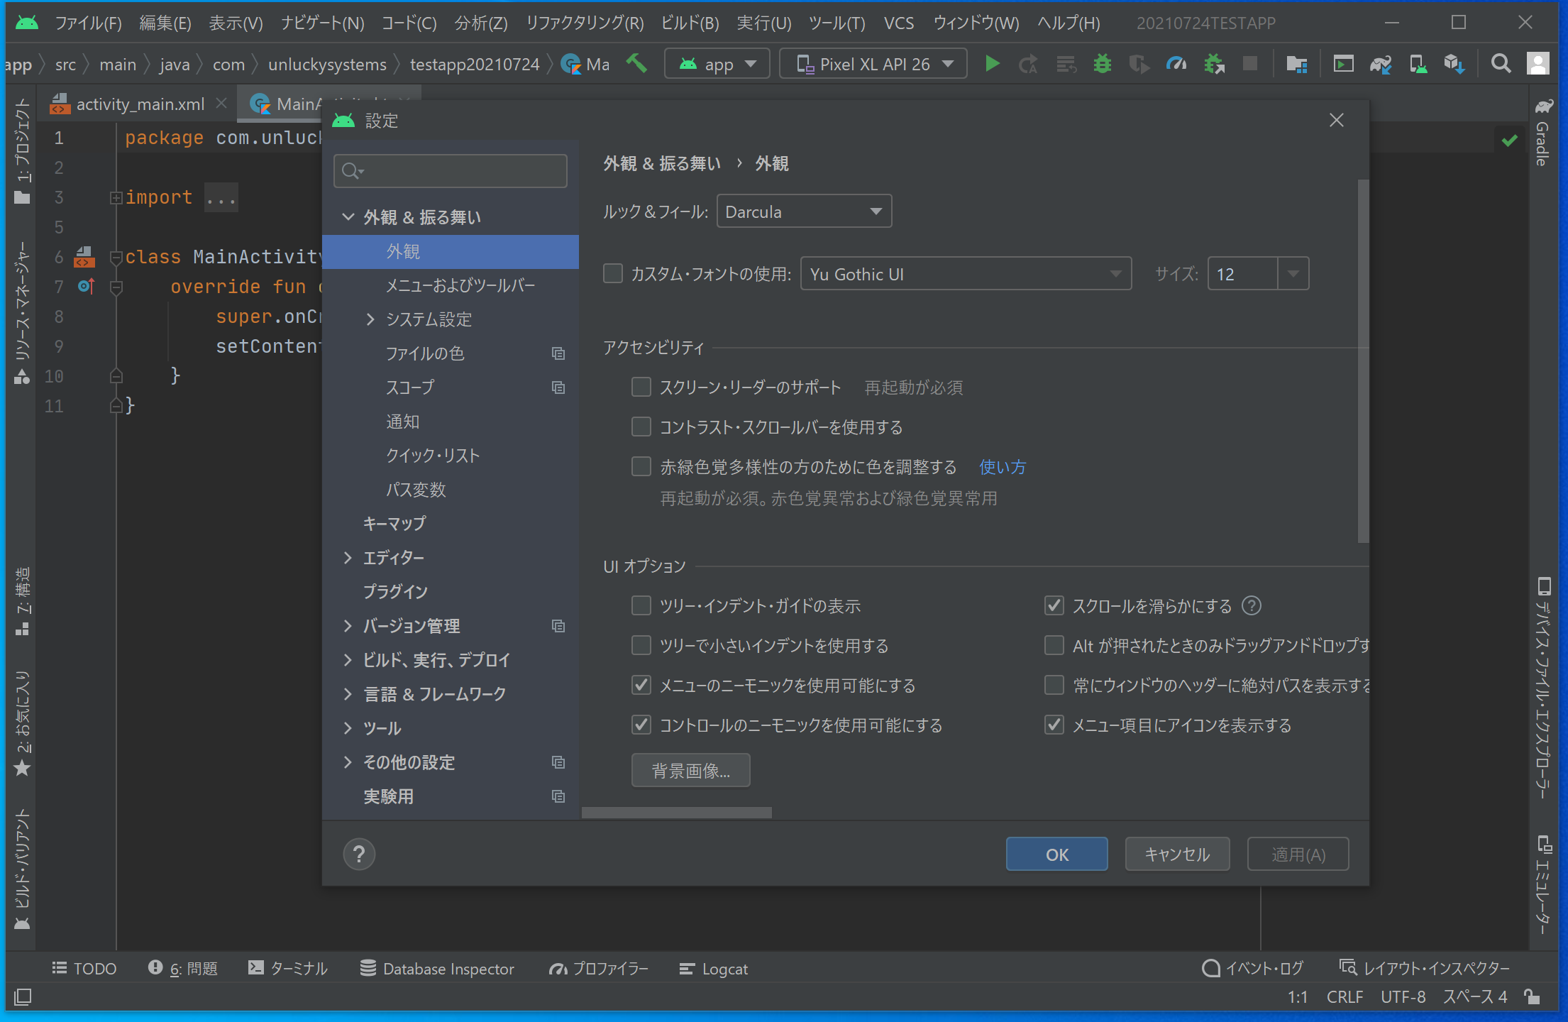Expand the システム設定 tree node

coord(370,319)
